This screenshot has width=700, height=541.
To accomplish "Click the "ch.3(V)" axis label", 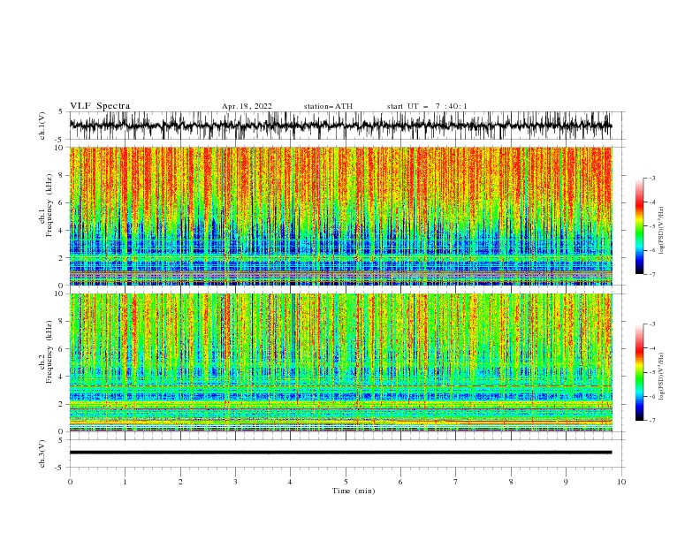I will pyautogui.click(x=42, y=453).
